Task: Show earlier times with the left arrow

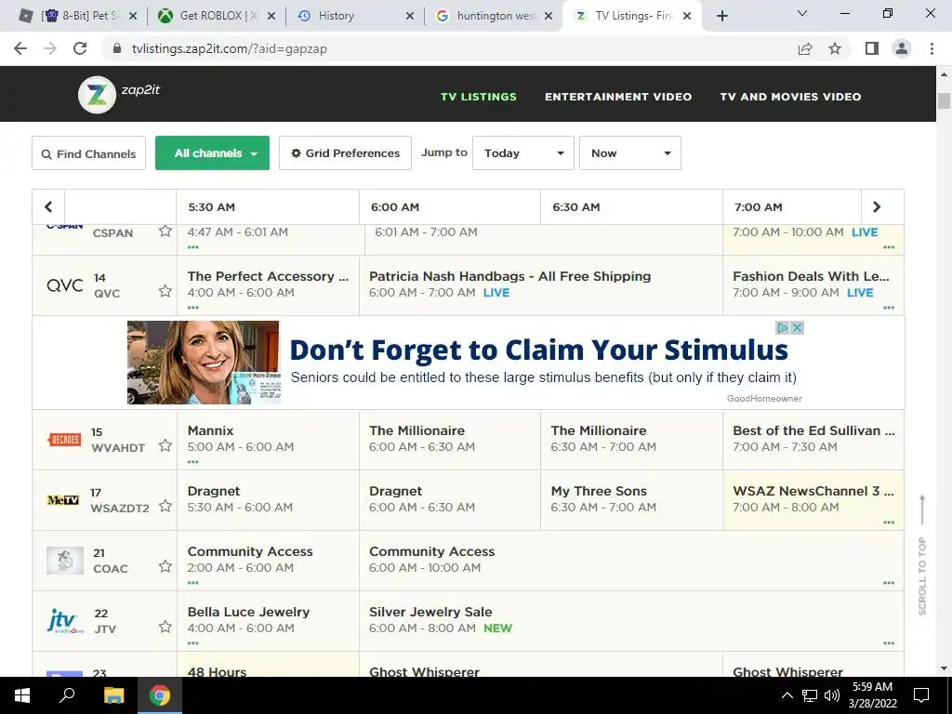Action: [x=48, y=207]
